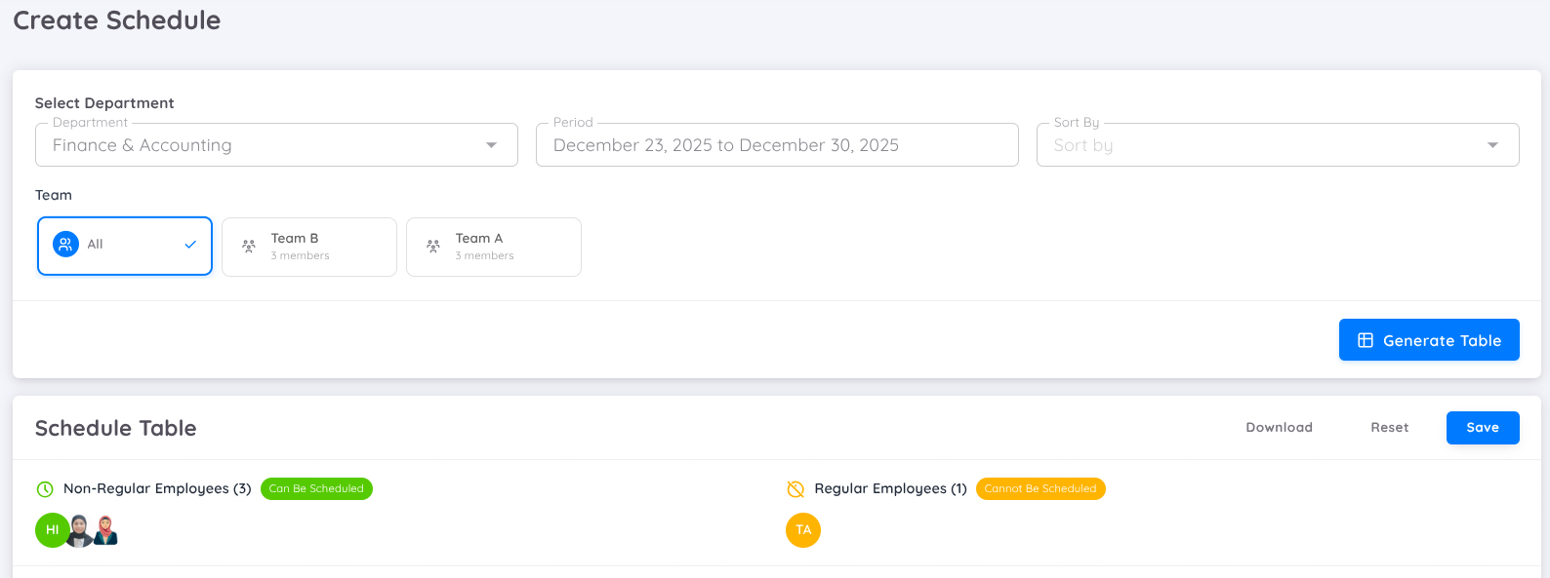Click the orange icon beside Regular Employees

coord(795,489)
